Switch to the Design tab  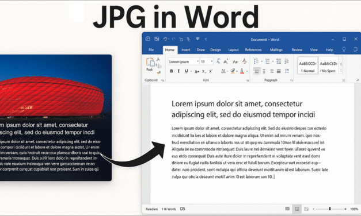(215, 49)
